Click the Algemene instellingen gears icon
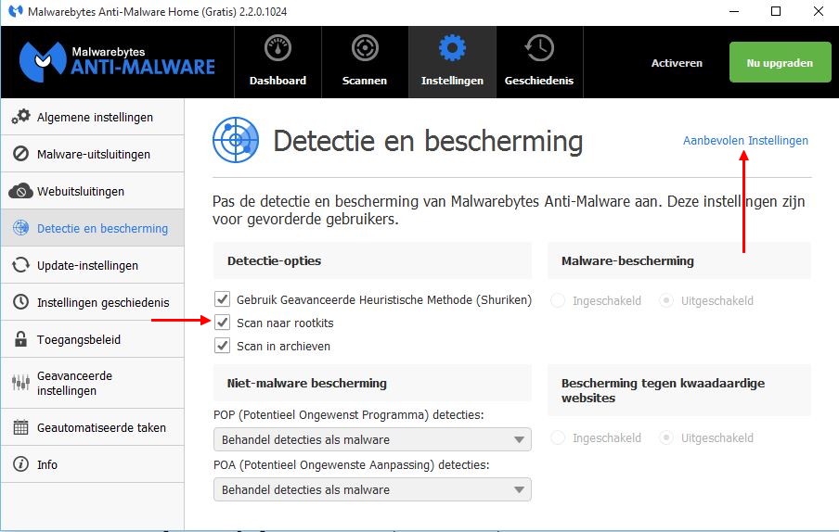This screenshot has width=839, height=532. [x=20, y=118]
